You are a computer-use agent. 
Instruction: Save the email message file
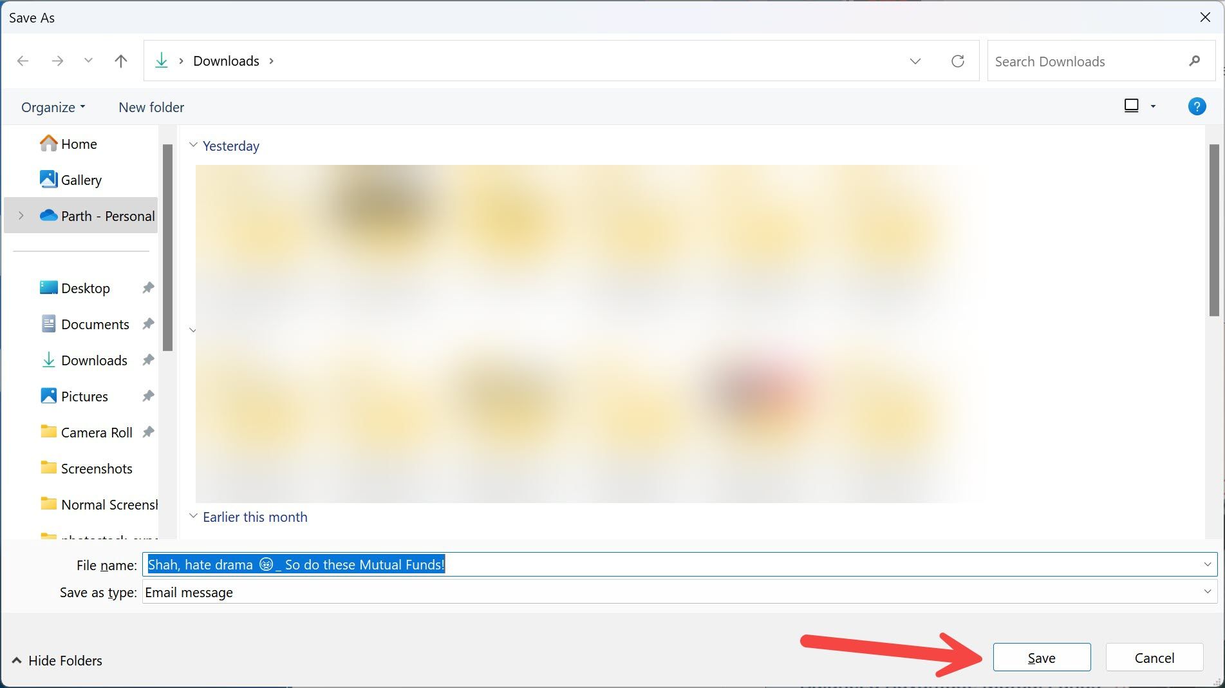point(1042,657)
